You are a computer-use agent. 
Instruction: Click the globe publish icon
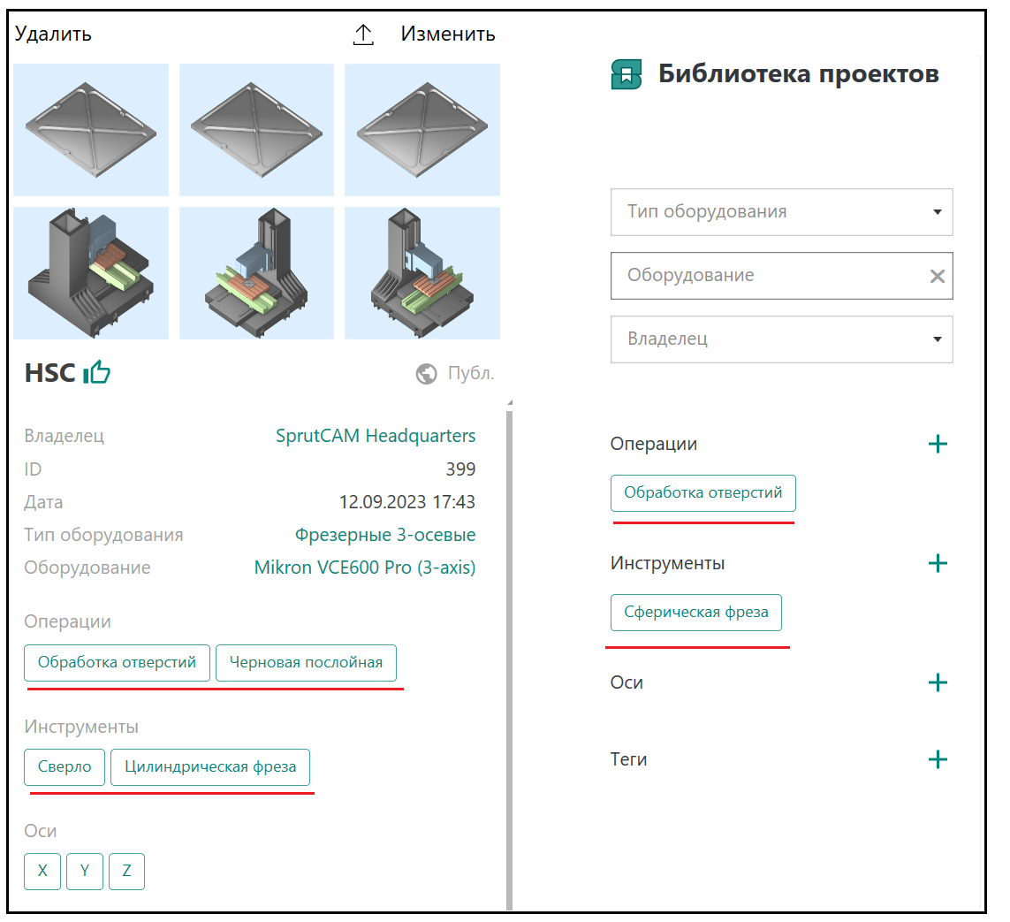click(426, 374)
